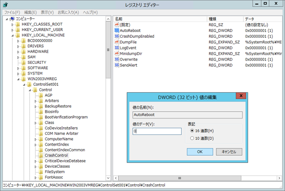Open the ヘルプ(H) menu

click(x=90, y=12)
